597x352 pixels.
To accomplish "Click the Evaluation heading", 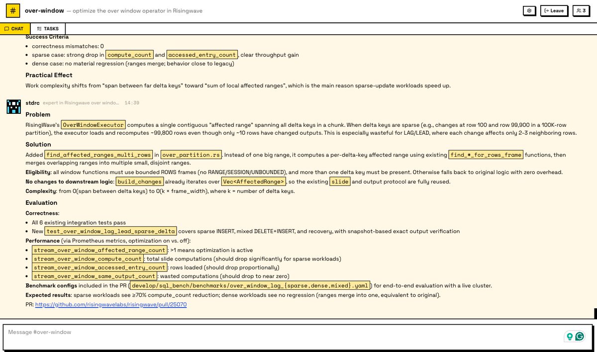I will click(41, 203).
